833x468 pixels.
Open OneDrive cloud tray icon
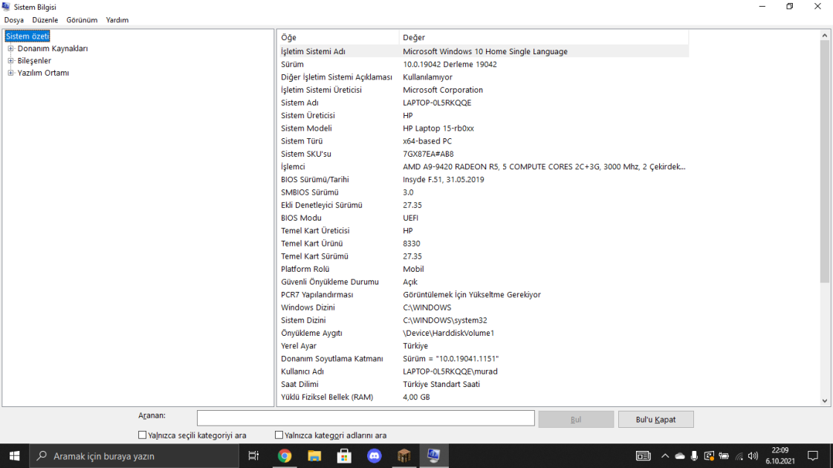tap(680, 456)
